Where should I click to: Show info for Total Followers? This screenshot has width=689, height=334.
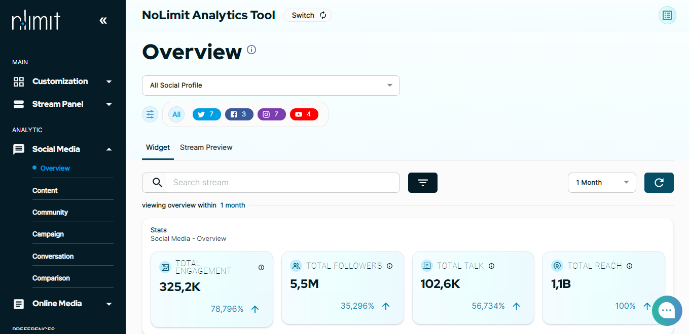click(390, 266)
